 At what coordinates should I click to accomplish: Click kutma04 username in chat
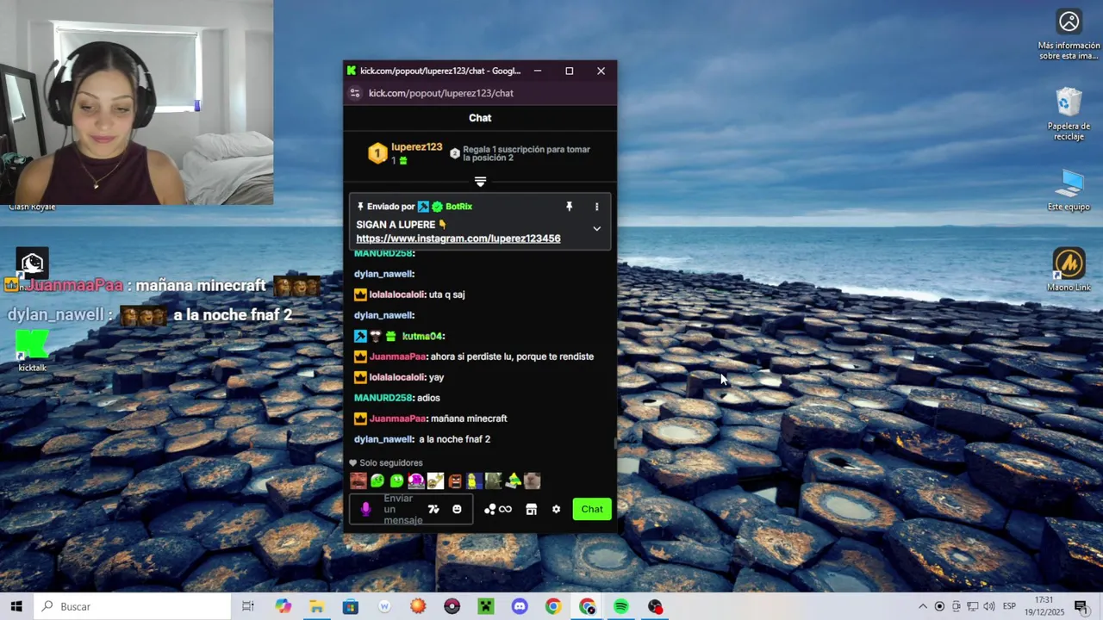[x=421, y=336]
